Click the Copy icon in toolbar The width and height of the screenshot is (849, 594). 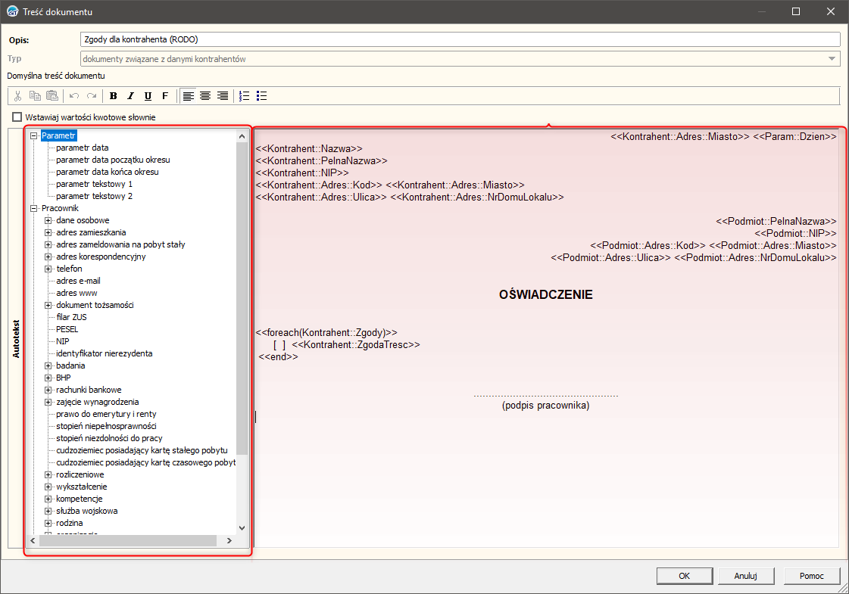(x=35, y=96)
